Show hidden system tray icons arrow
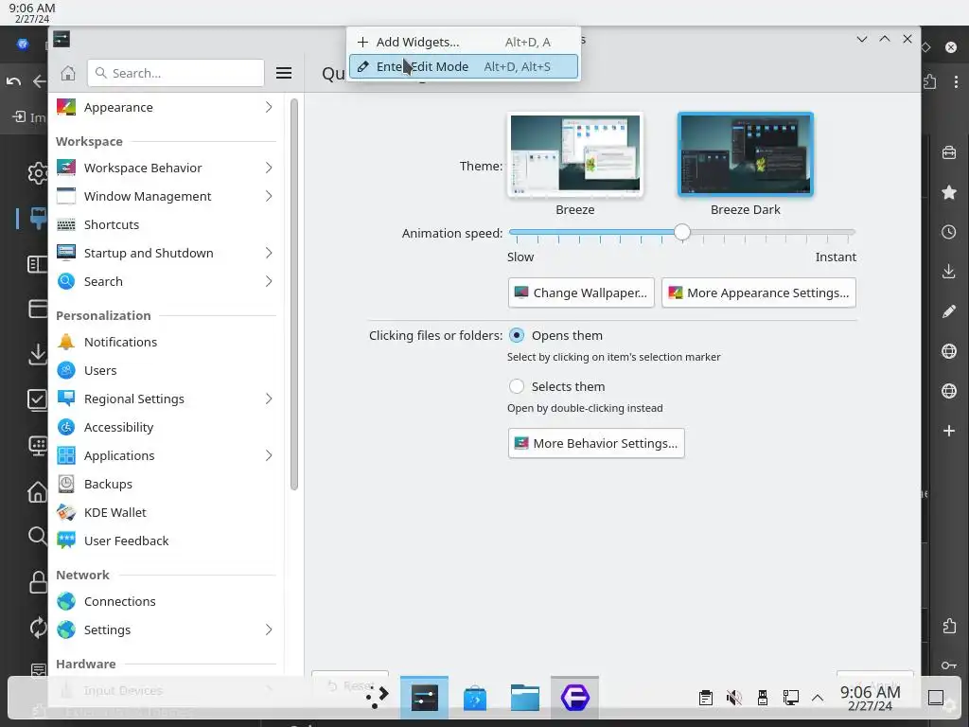Viewport: 969px width, 727px height. [818, 698]
